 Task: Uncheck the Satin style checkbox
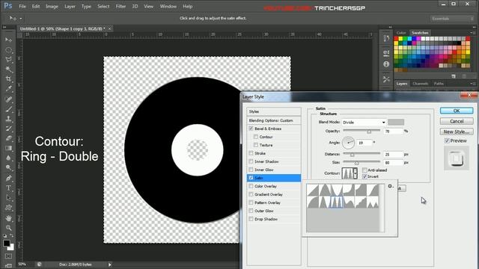pos(251,178)
